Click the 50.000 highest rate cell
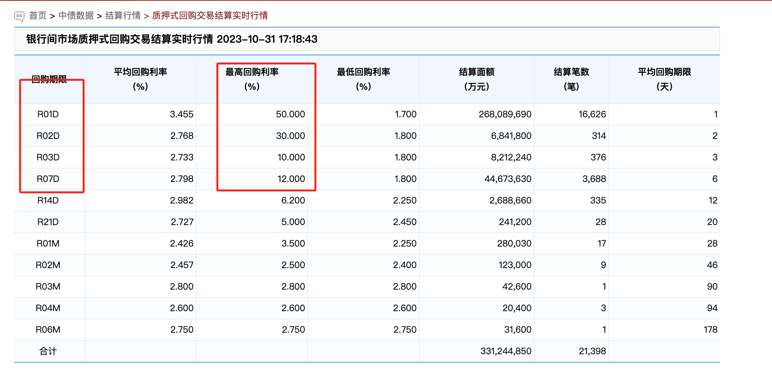The image size is (772, 375). (290, 114)
